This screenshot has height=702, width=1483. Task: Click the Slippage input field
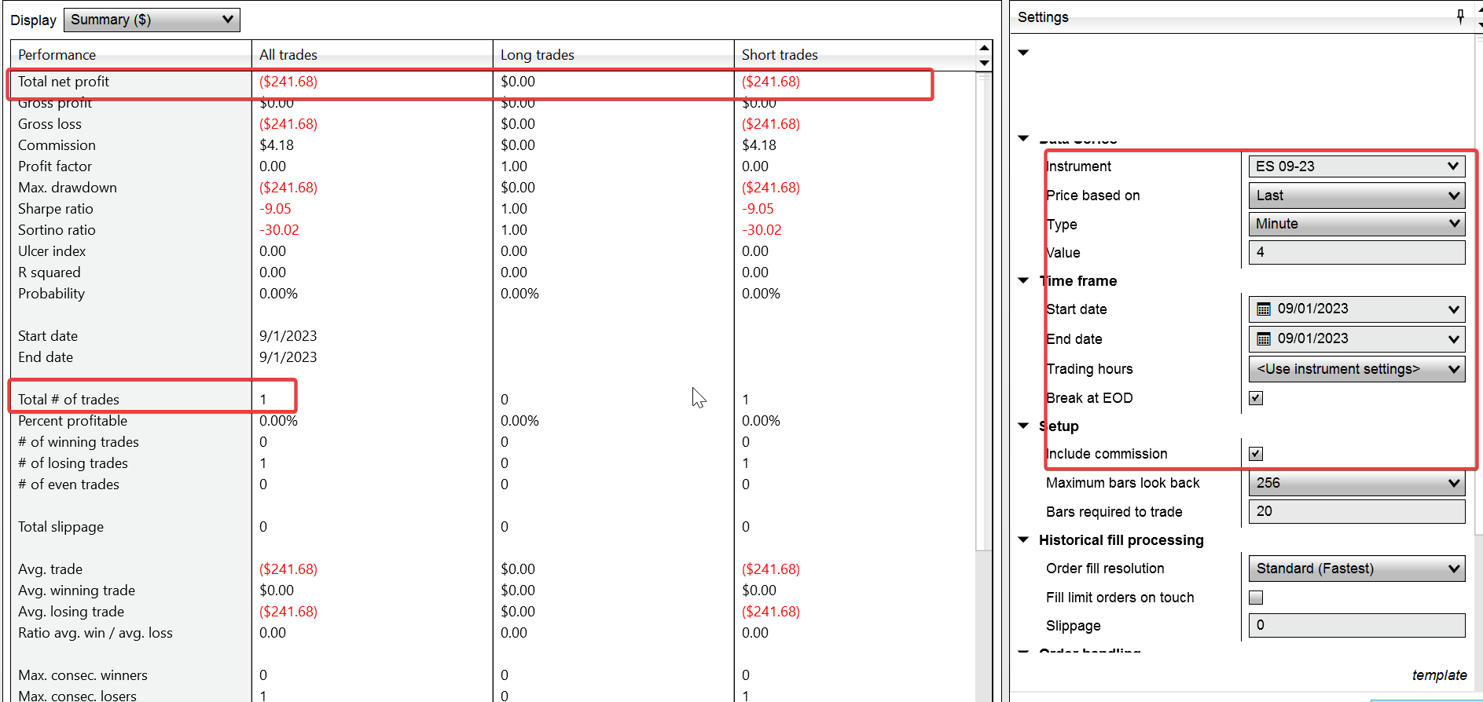tap(1356, 625)
